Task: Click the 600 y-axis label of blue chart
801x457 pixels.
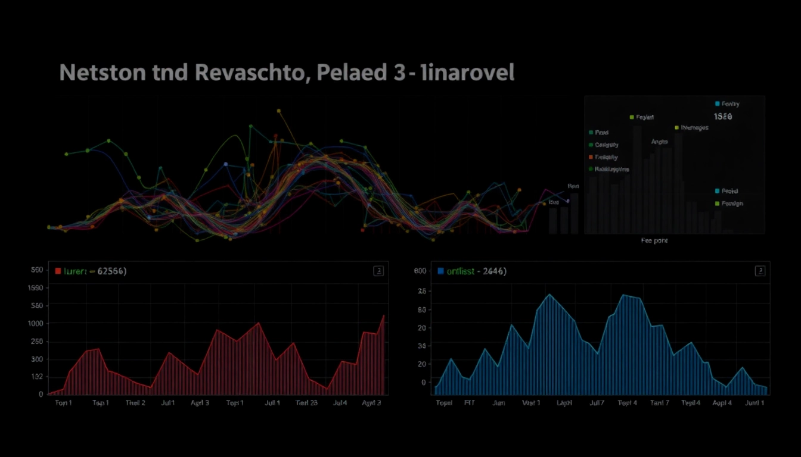Action: click(x=420, y=271)
